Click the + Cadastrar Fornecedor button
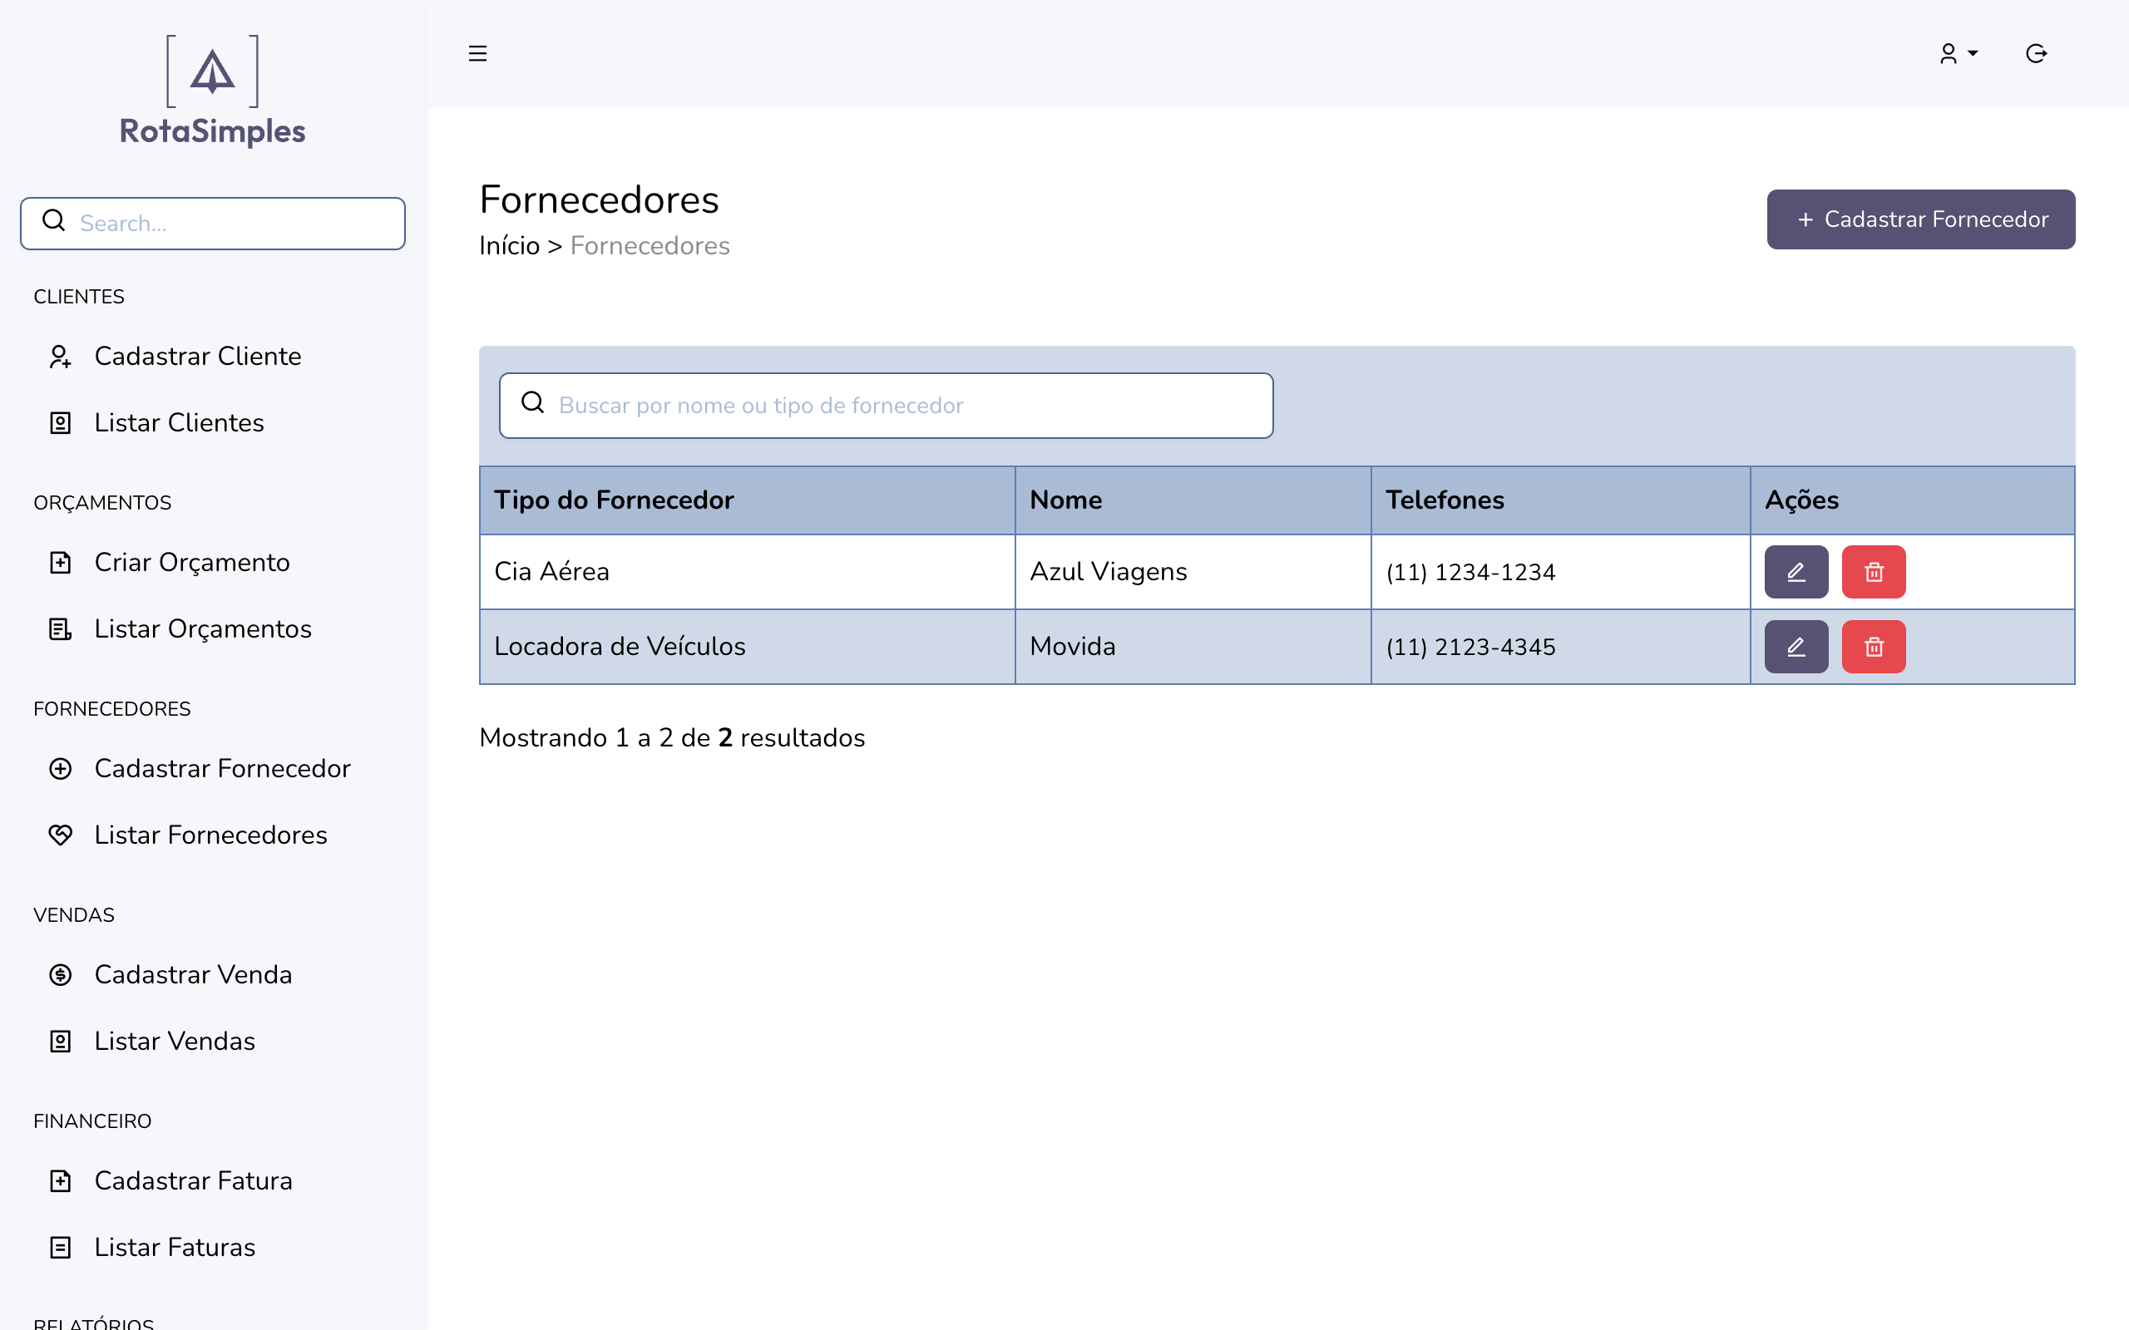This screenshot has width=2129, height=1330. tap(1920, 219)
